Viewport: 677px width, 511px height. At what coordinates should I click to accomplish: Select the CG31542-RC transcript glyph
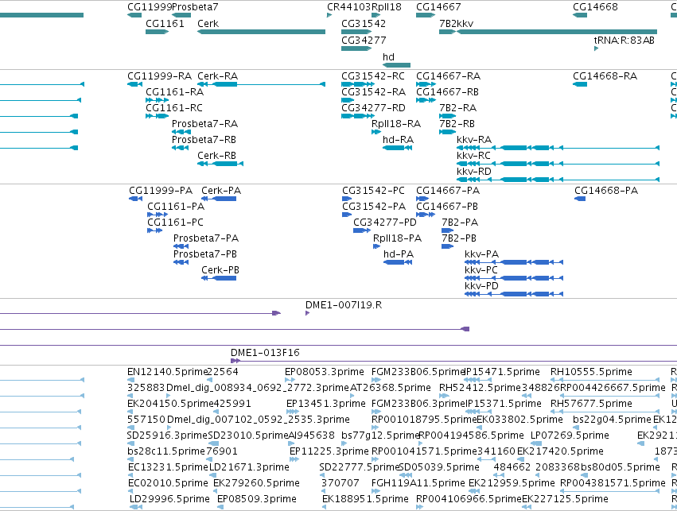356,84
